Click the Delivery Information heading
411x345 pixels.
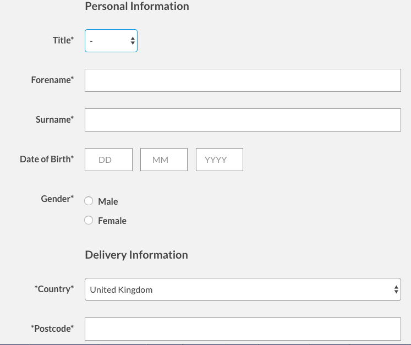136,255
